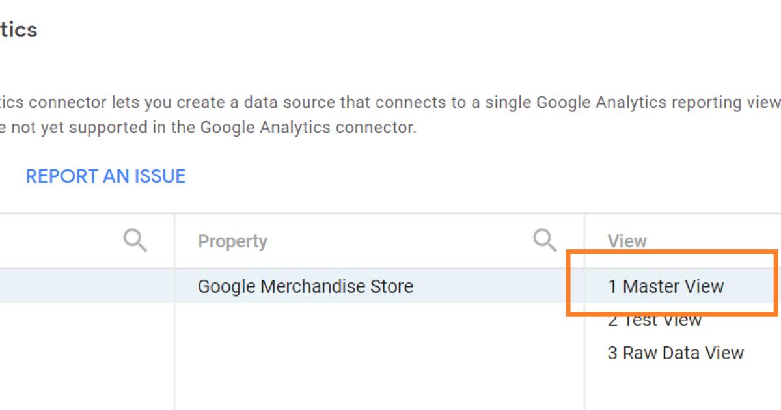Open the Google Analytics connector issue report

[105, 176]
